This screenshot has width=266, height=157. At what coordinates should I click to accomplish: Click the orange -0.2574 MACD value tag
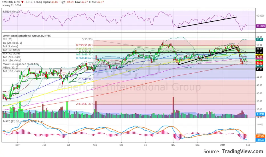pos(260,136)
